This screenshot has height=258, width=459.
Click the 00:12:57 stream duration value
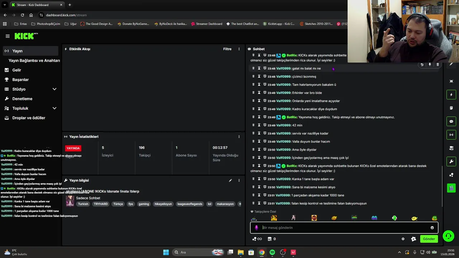220,148
